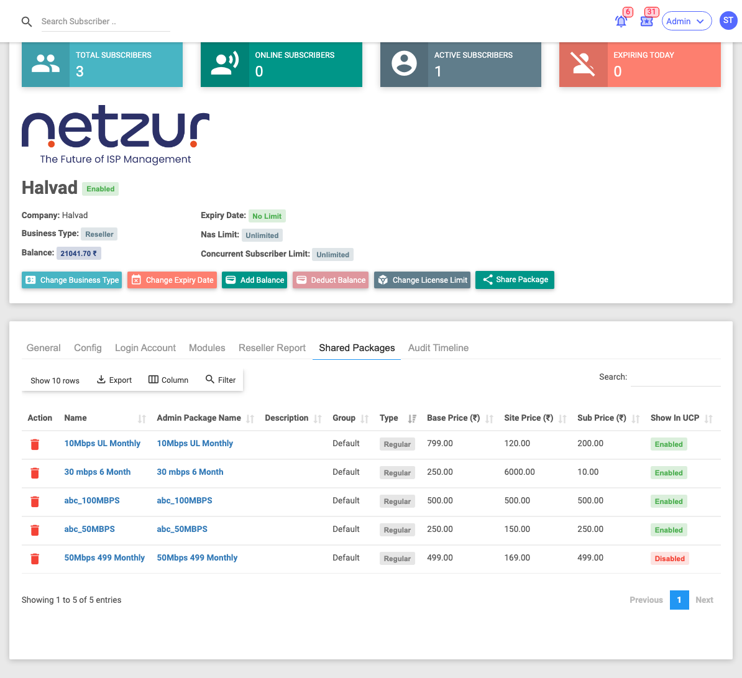Viewport: 742px width, 678px height.
Task: Open the Audit Timeline tab
Action: coord(438,348)
